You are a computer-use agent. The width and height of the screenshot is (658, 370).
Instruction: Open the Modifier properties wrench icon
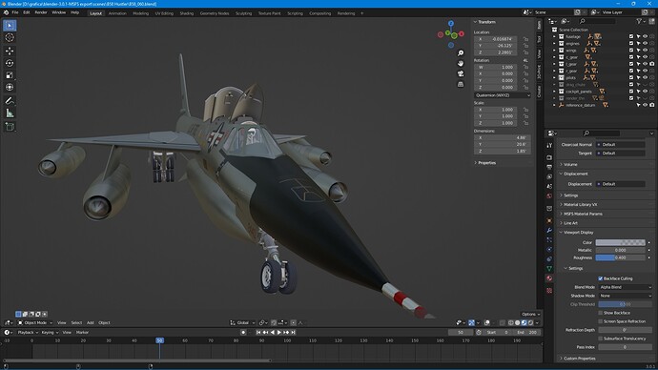click(x=549, y=231)
